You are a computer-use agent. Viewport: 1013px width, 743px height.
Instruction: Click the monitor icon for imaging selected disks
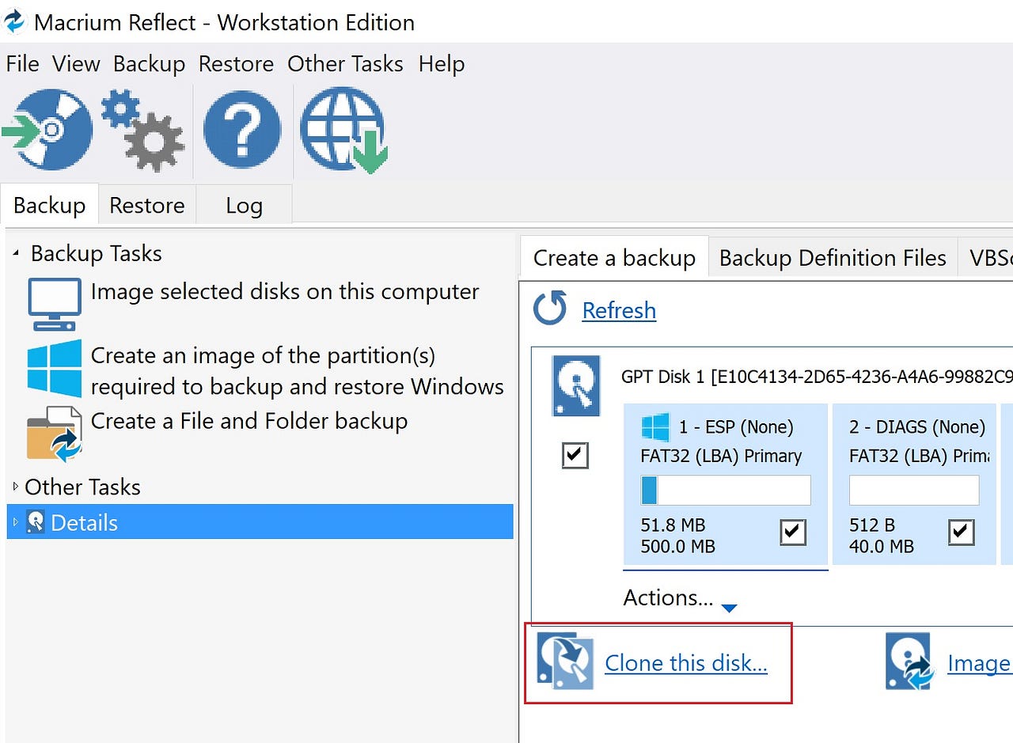pos(55,305)
